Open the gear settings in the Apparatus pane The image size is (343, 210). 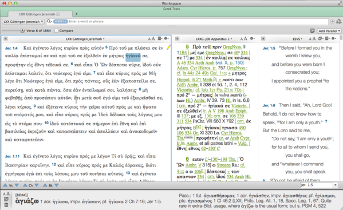click(253, 38)
